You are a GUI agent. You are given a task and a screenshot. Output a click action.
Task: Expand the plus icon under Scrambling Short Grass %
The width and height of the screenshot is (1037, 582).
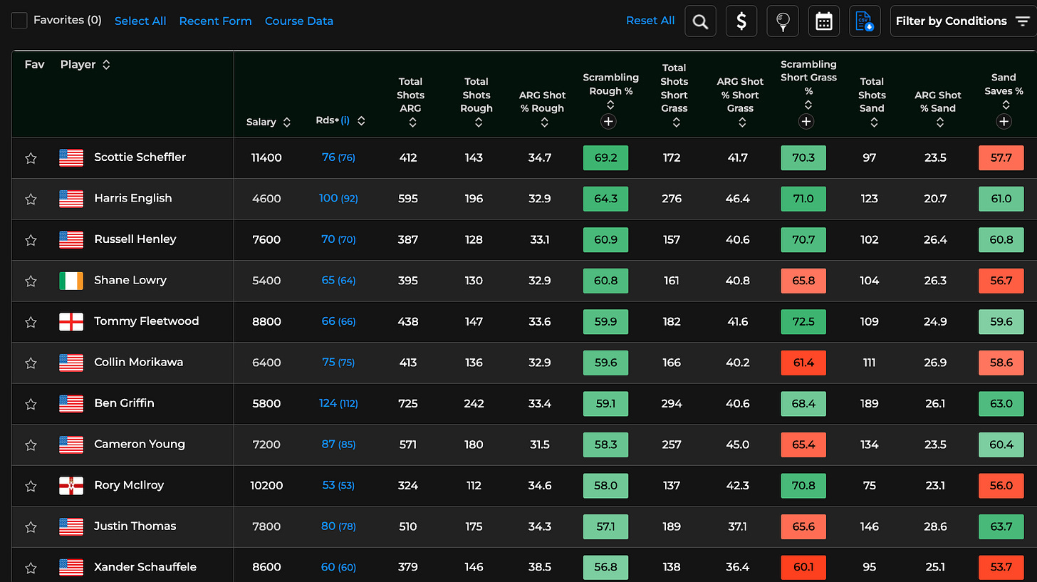tap(806, 122)
